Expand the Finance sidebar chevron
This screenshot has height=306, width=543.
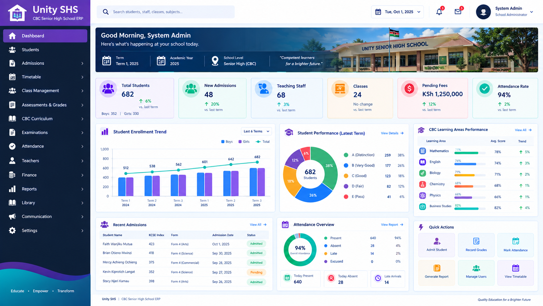(x=82, y=175)
